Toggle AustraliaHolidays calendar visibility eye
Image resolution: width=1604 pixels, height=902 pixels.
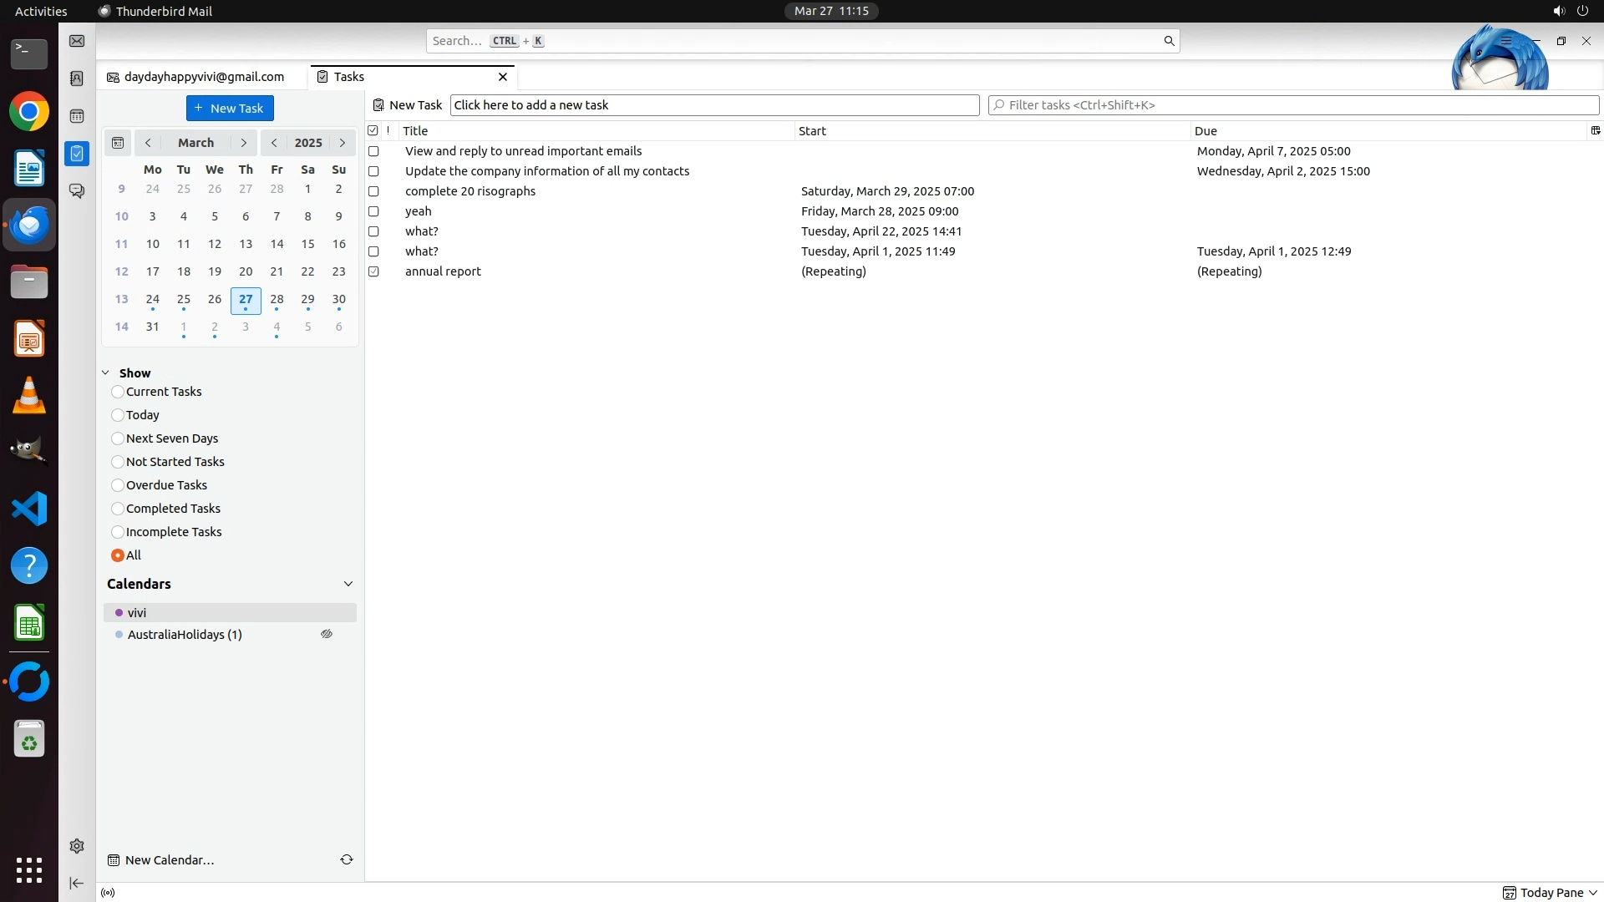tap(327, 634)
